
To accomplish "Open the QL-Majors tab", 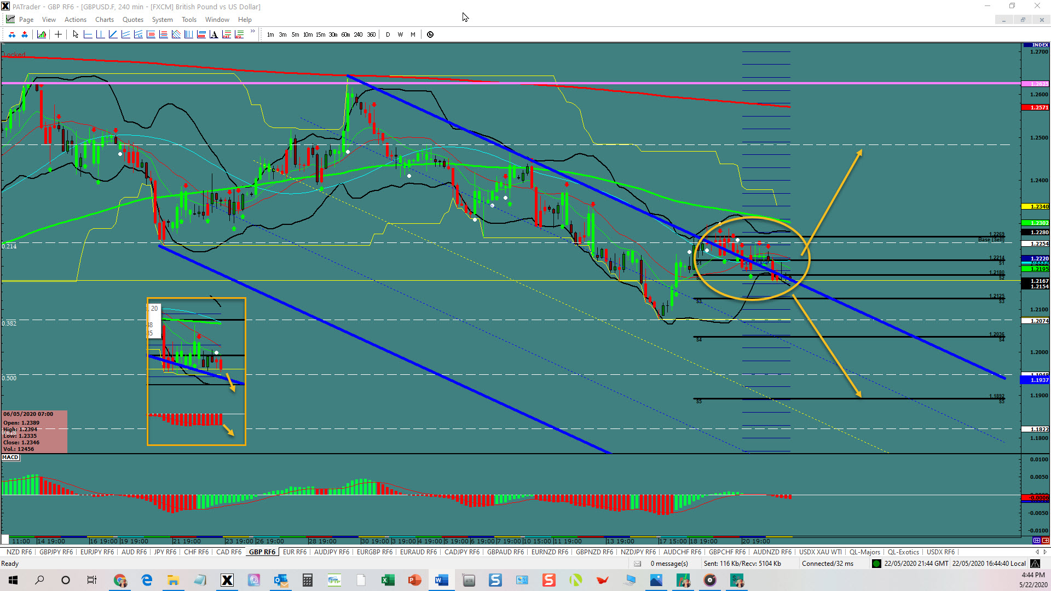I will point(864,552).
